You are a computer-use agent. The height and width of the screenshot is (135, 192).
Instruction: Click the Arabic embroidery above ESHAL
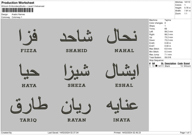[122, 71]
